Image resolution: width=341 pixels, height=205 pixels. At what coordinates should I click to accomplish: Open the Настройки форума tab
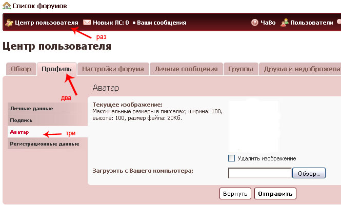pyautogui.click(x=113, y=69)
